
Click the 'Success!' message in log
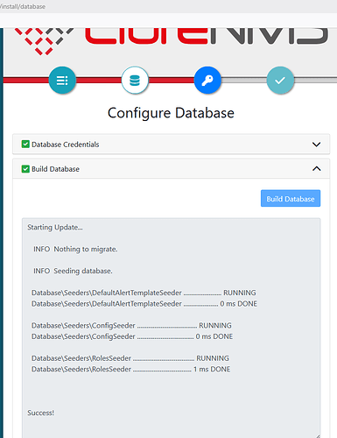41,413
